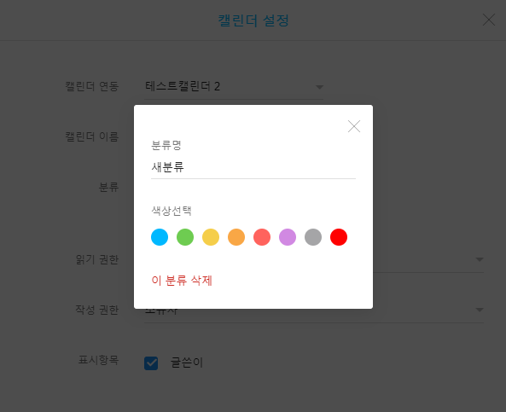Image resolution: width=506 pixels, height=412 pixels.
Task: Pick the sky blue color circle
Action: click(x=160, y=237)
